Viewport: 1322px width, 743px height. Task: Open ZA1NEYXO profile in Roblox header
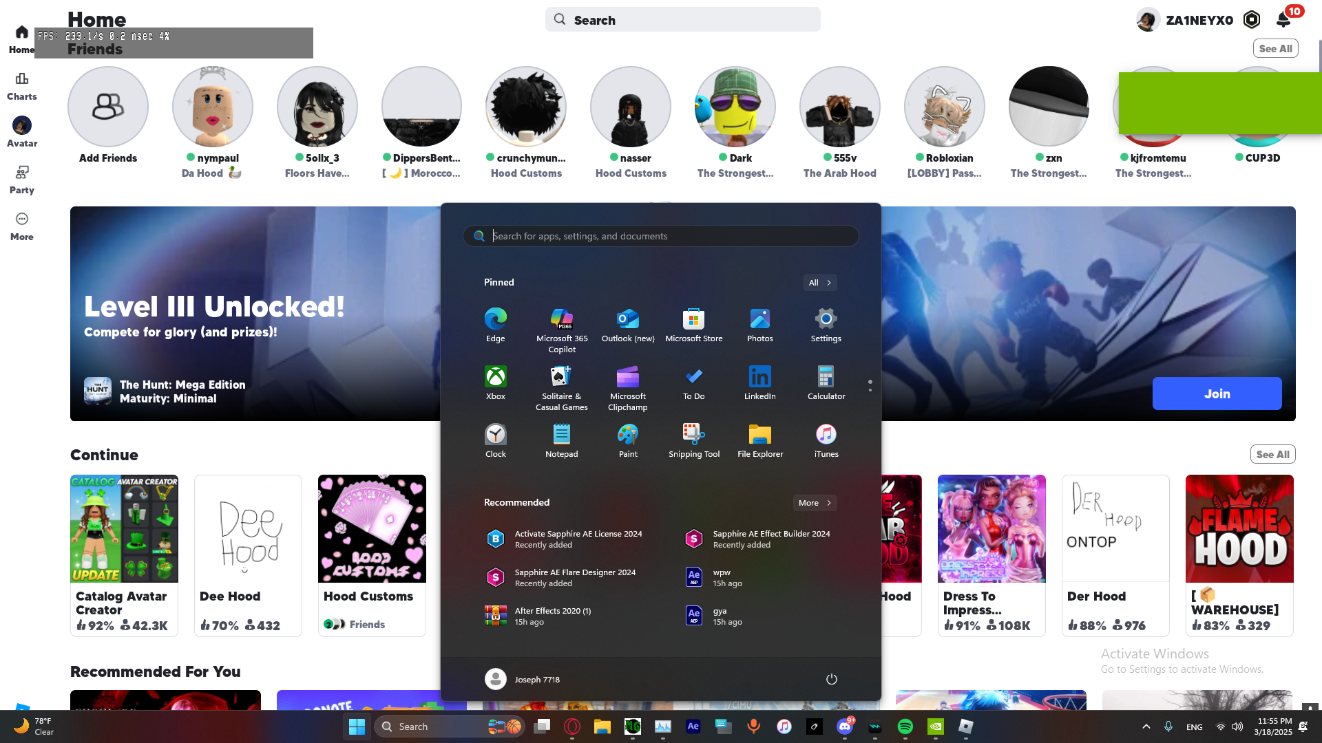(1184, 20)
